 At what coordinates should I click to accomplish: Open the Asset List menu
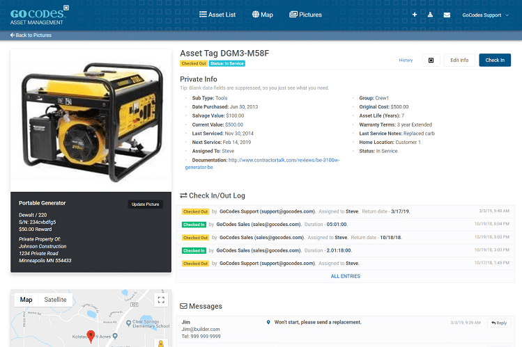[217, 15]
